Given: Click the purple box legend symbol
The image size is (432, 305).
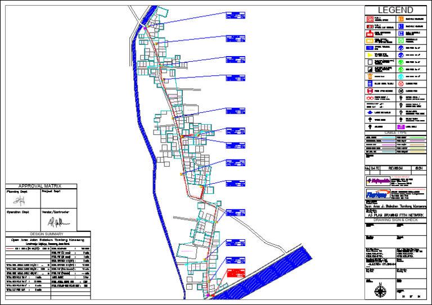Looking at the screenshot, I should tap(401, 127).
